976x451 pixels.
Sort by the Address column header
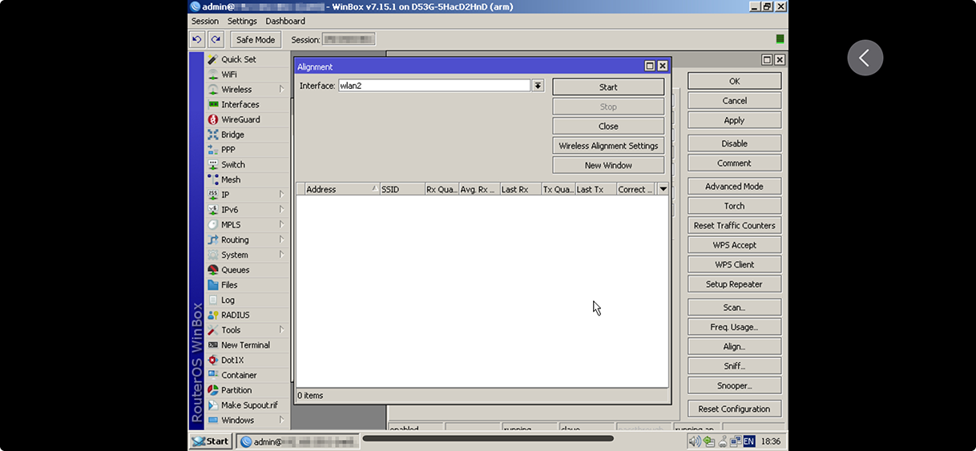341,189
